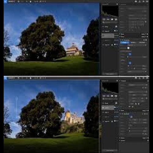Expand the first collapsed filter section in upper right panel
Image resolution: width=153 pixels, height=153 pixels.
120,34
